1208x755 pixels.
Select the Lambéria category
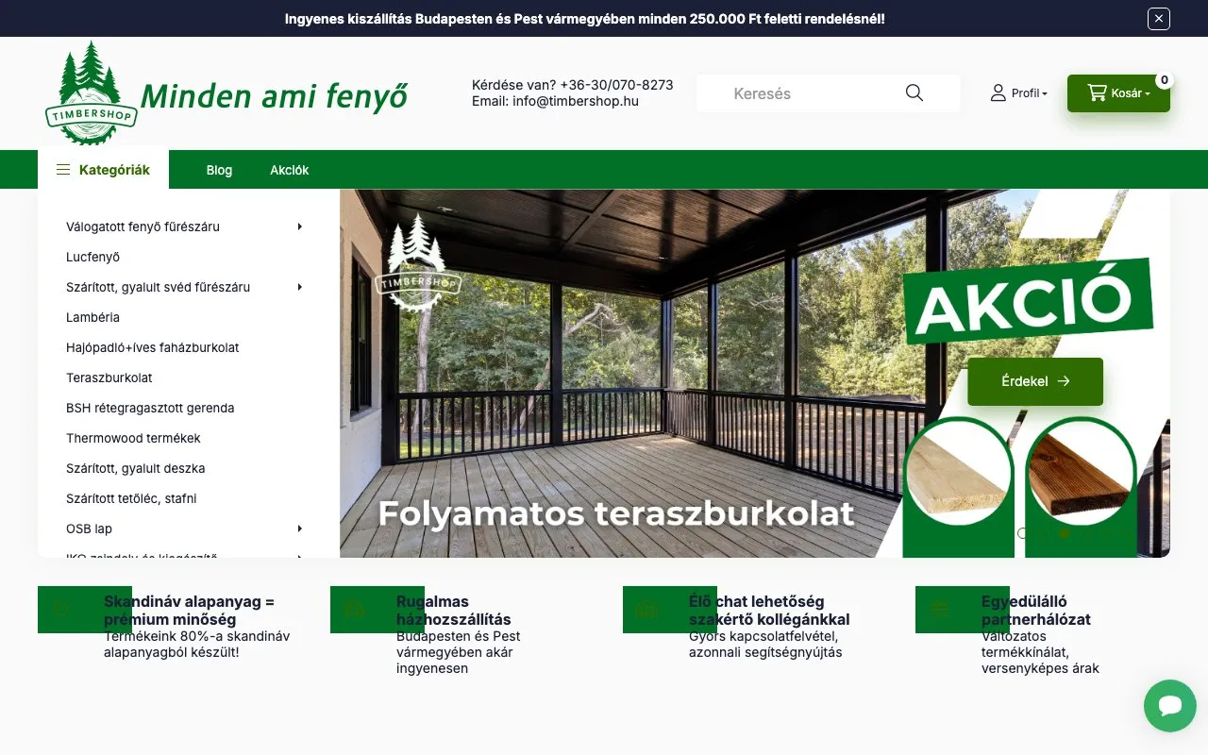coord(92,317)
